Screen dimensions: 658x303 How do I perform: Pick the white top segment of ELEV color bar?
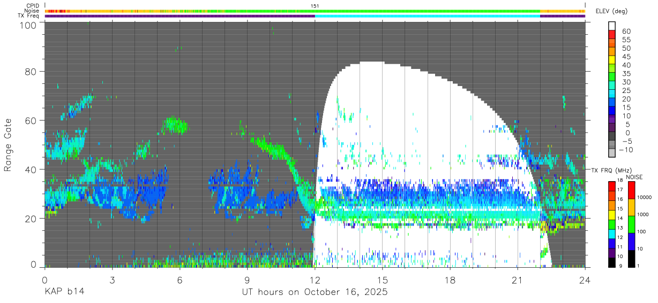(x=612, y=26)
